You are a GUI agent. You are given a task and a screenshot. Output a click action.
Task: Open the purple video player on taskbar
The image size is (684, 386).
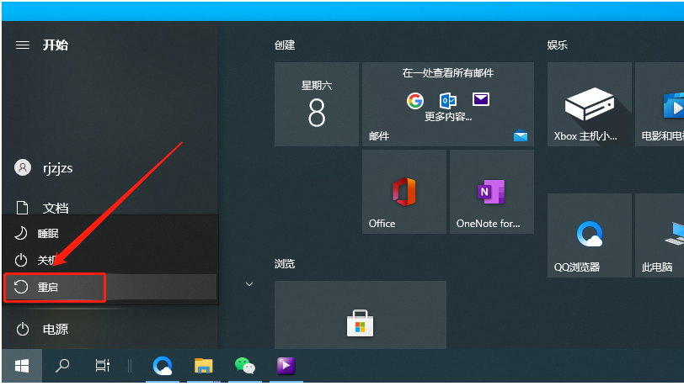(x=286, y=366)
